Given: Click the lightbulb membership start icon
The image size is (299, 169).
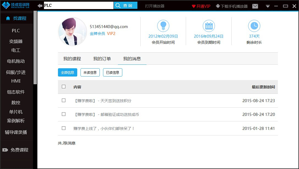Looking at the screenshot, I should click(163, 26).
